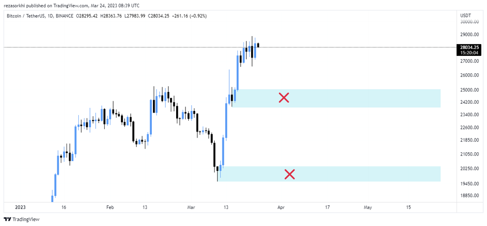This screenshot has width=487, height=226.
Task: Select the lower light blue zone rectangle
Action: pyautogui.click(x=365, y=174)
